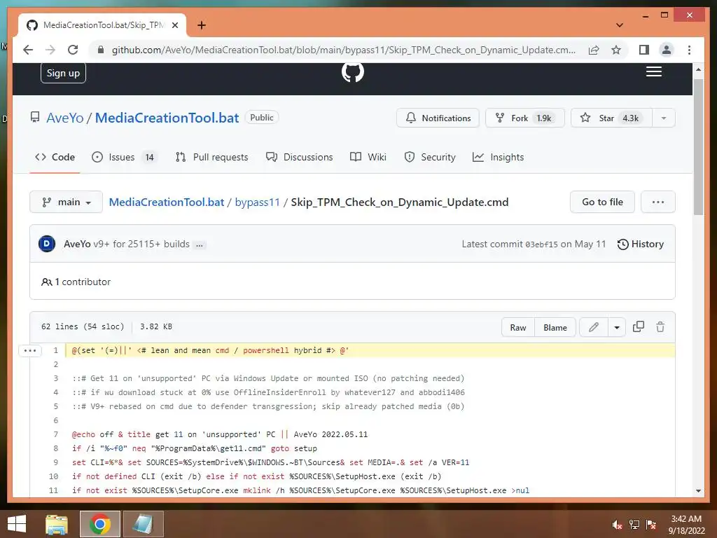Image resolution: width=717 pixels, height=538 pixels.
Task: Click the Chrome icon in the taskbar
Action: click(100, 524)
